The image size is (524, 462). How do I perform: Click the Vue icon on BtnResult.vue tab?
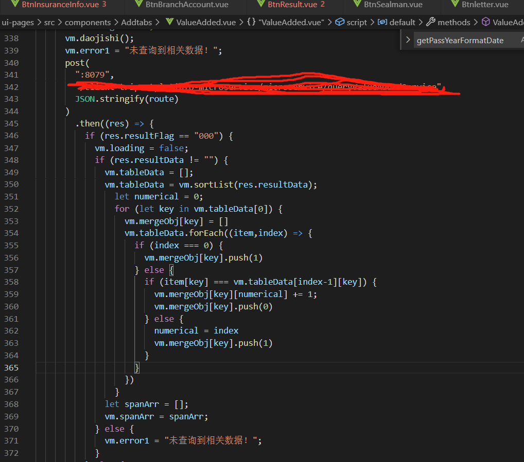coord(261,4)
